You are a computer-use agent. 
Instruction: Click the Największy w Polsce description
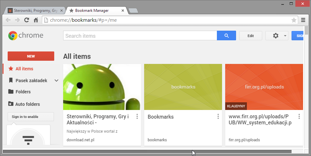tap(92, 131)
